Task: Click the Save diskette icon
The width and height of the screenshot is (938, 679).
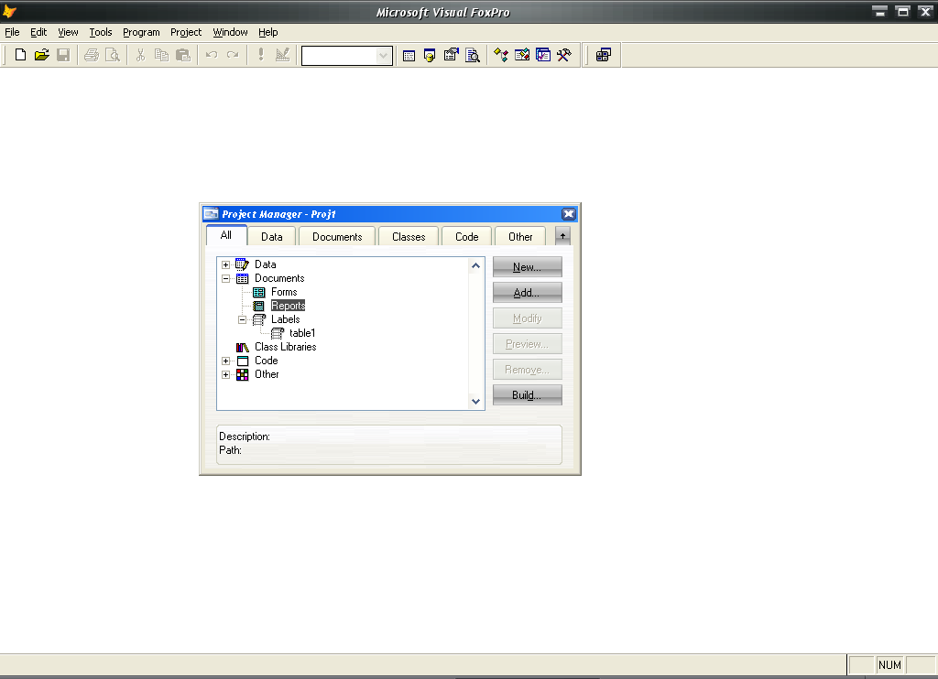Action: click(x=63, y=55)
